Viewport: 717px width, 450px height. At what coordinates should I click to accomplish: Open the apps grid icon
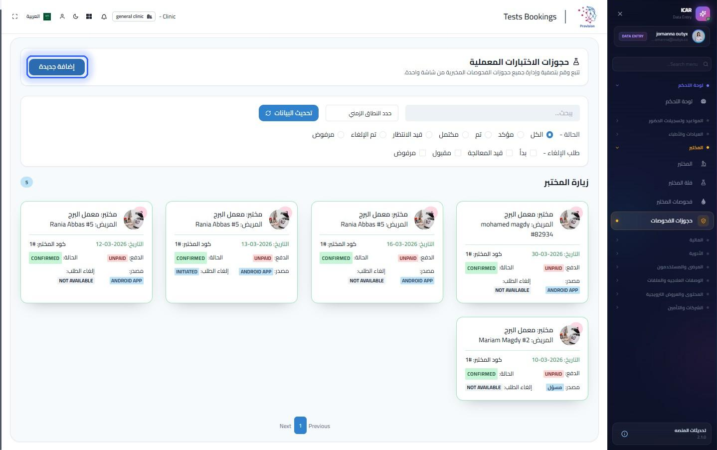click(89, 16)
